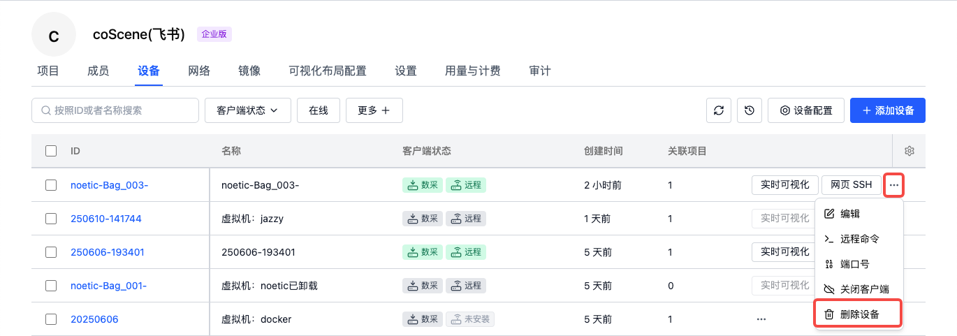Click the 数采 badge in noetic-Bag_003- row
The image size is (957, 336).
point(423,185)
